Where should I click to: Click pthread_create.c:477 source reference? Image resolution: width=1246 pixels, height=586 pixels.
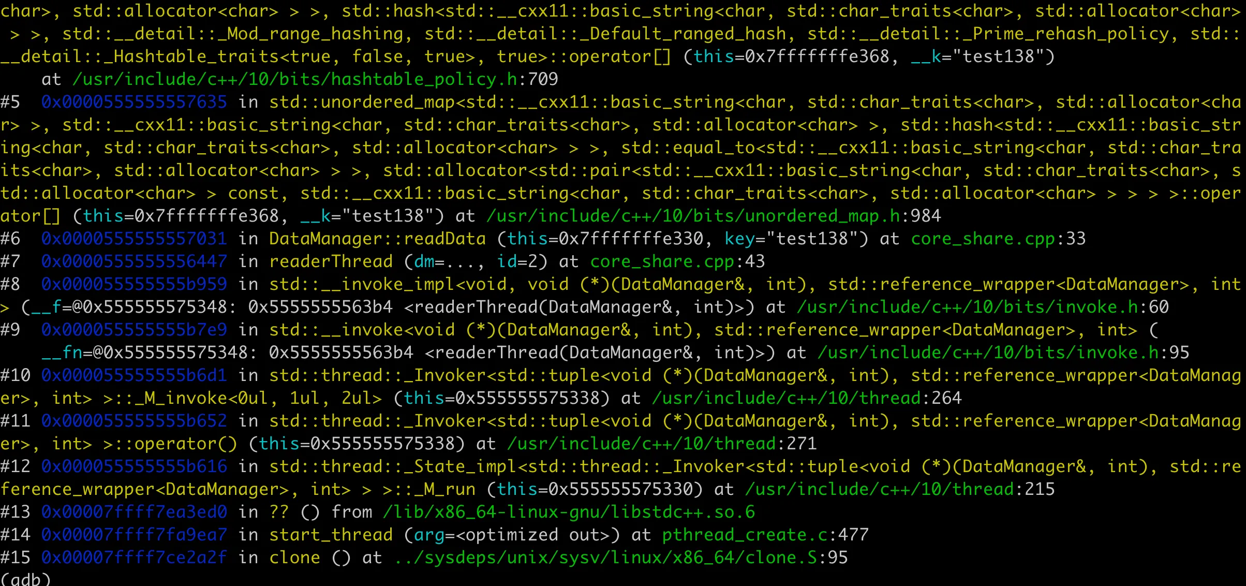coord(765,535)
